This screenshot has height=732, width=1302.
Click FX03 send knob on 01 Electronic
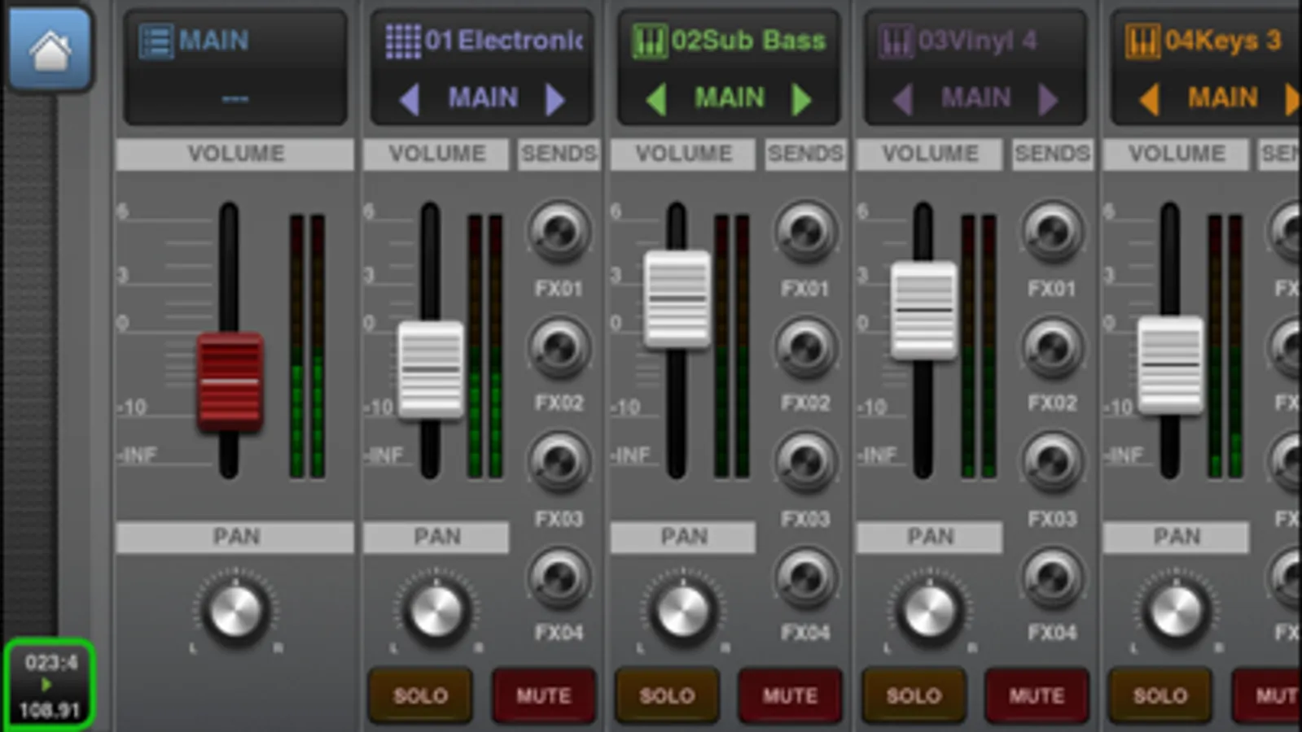point(559,462)
